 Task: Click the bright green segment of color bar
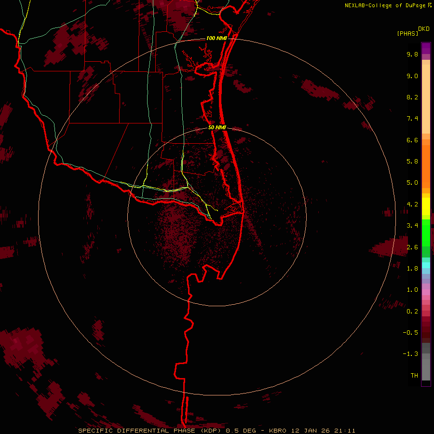coord(426,232)
